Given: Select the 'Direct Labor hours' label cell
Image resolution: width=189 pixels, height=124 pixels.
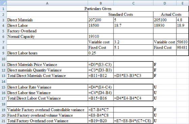Looking at the screenshot, I should point(47,53).
